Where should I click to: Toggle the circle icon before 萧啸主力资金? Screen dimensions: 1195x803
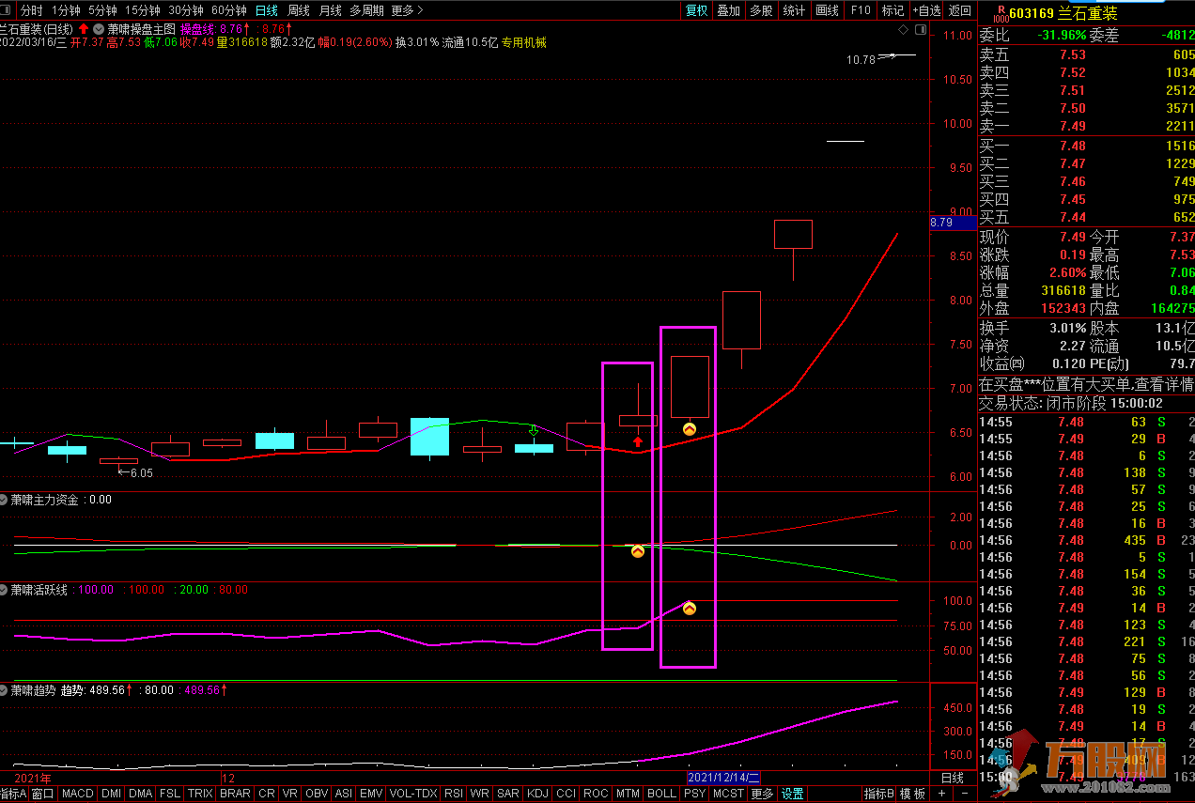point(5,500)
